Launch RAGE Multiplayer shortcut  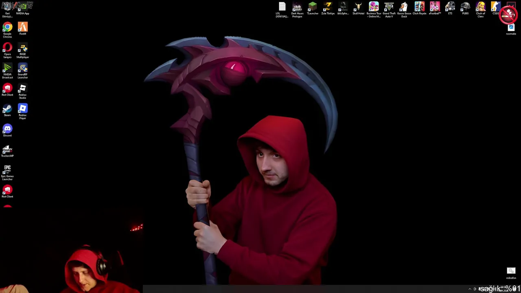(x=22, y=50)
